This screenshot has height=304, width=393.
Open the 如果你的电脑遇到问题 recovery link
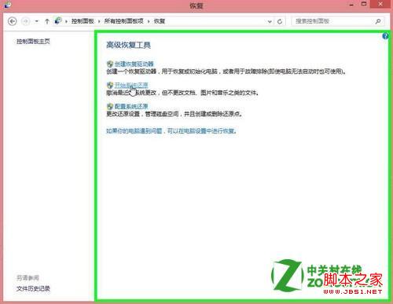171,131
